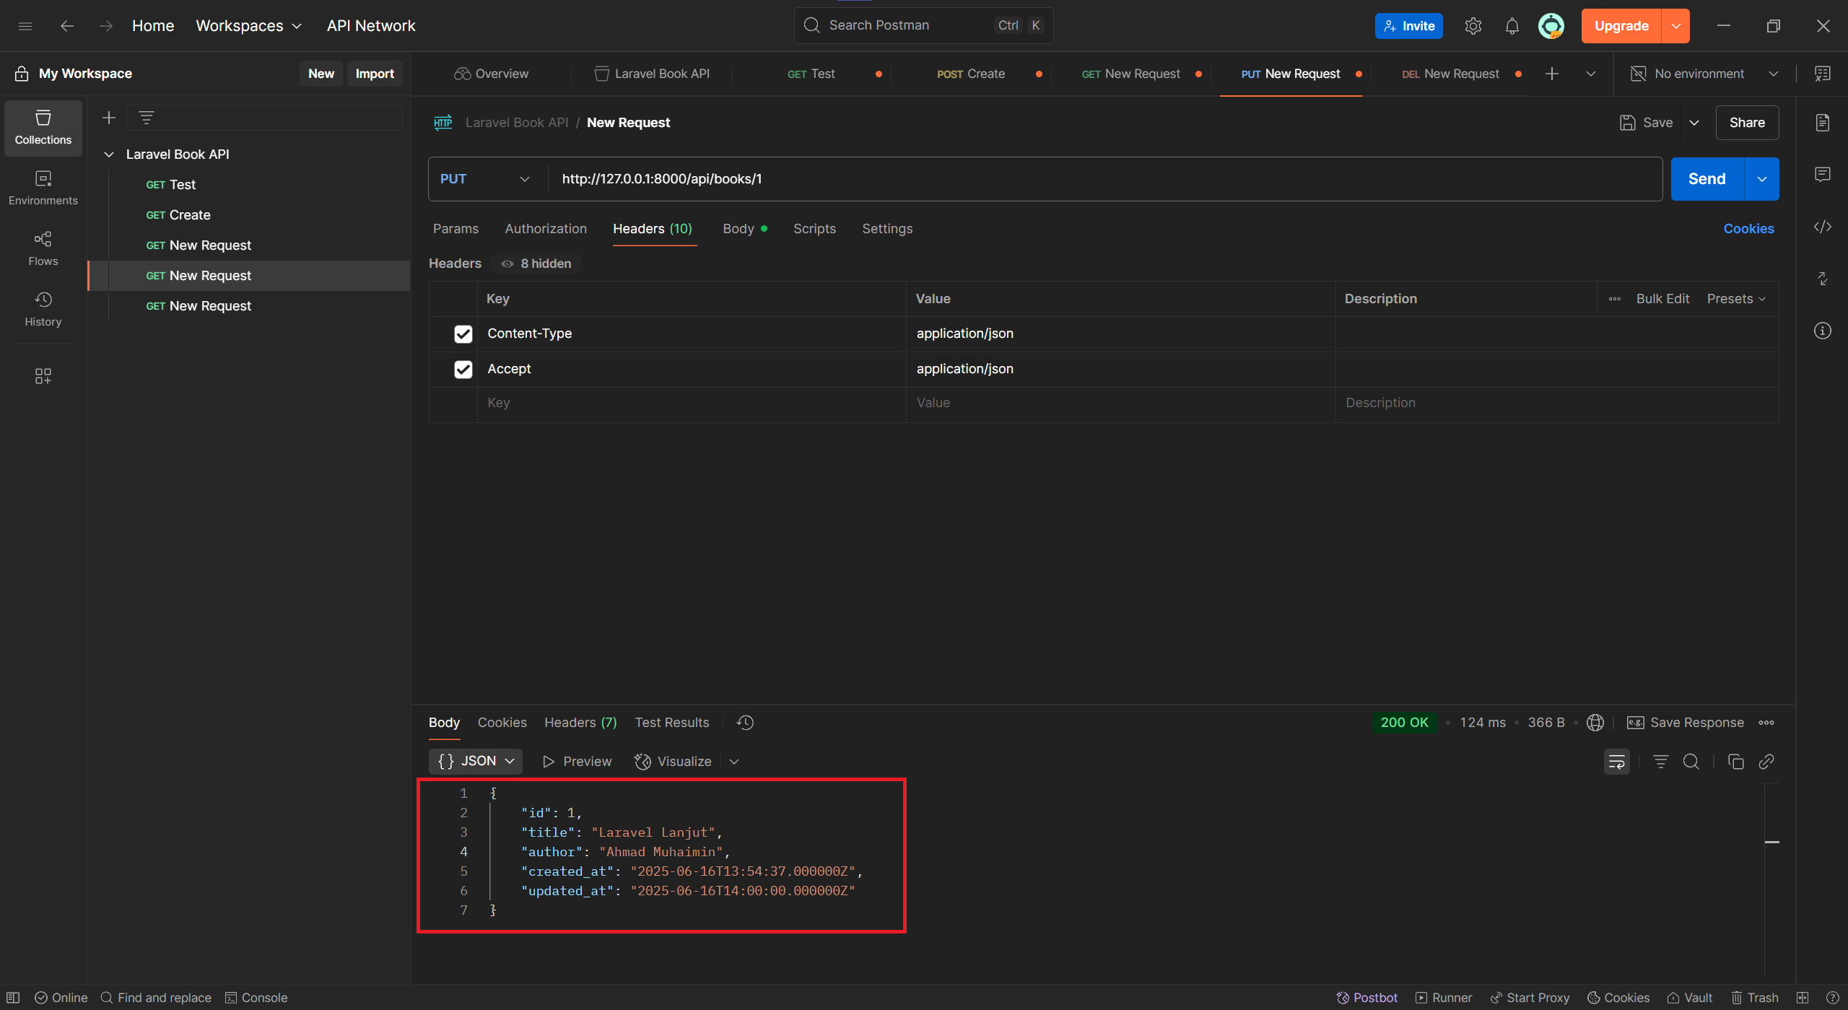
Task: Search within the response body
Action: click(x=1691, y=761)
